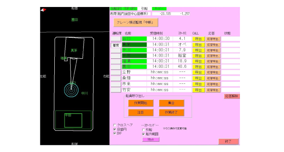Click the リセット scaling button

coord(151,140)
